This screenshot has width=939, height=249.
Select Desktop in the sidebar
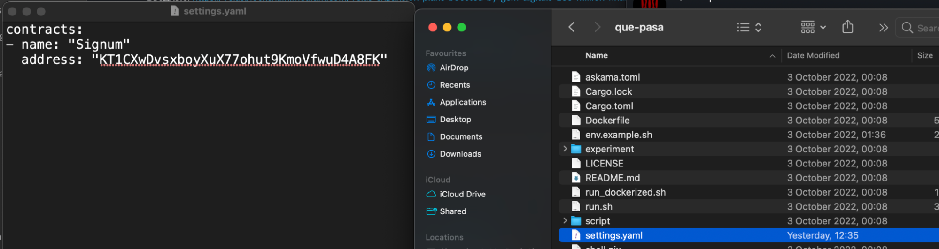click(455, 120)
